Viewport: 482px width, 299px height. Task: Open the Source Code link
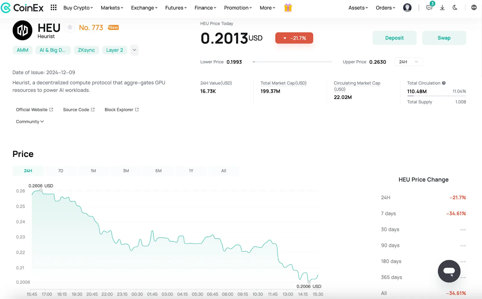76,110
